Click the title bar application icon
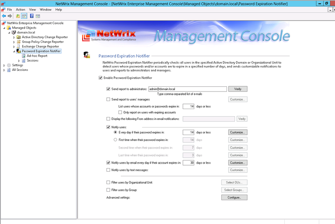Image resolution: width=335 pixels, height=224 pixels. tap(3, 4)
